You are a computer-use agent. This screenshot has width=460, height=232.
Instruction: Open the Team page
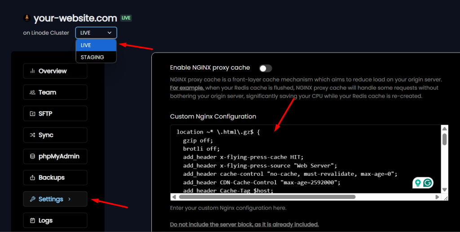point(55,92)
